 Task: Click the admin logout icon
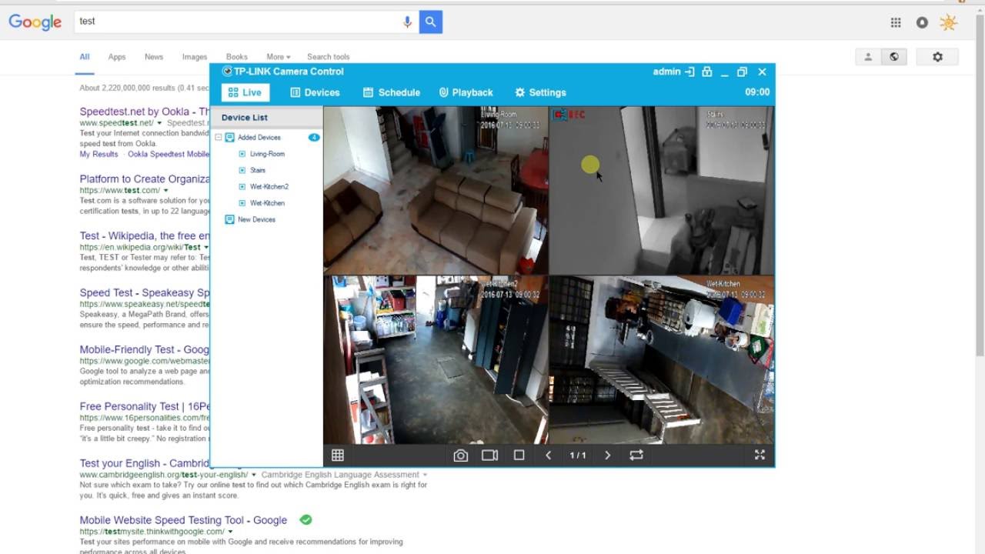point(689,72)
